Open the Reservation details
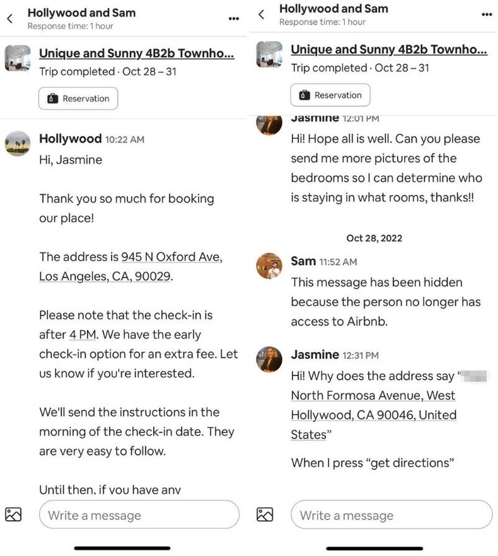 tap(78, 98)
